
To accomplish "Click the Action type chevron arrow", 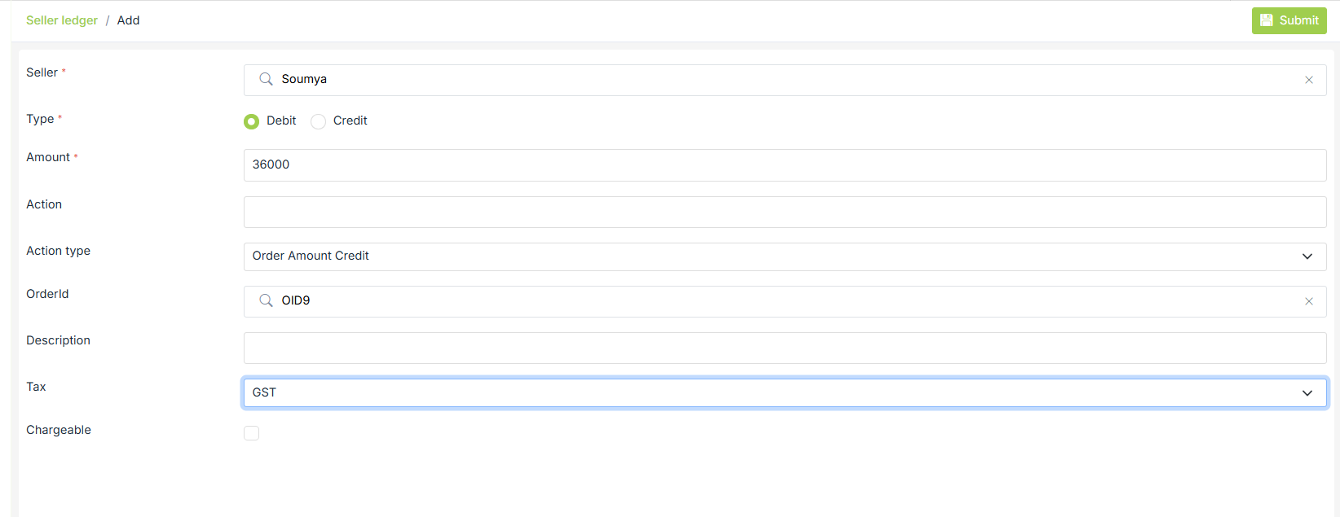I will [1307, 256].
